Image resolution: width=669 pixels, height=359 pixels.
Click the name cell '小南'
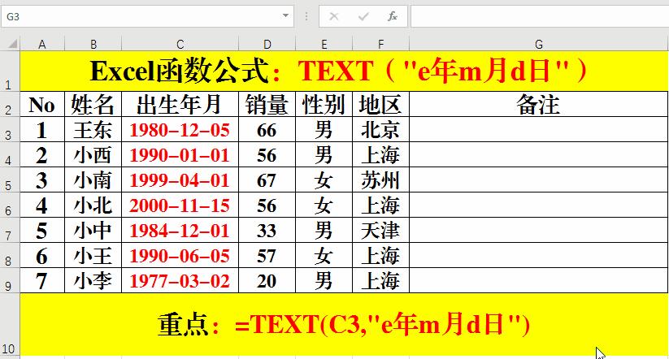click(93, 180)
